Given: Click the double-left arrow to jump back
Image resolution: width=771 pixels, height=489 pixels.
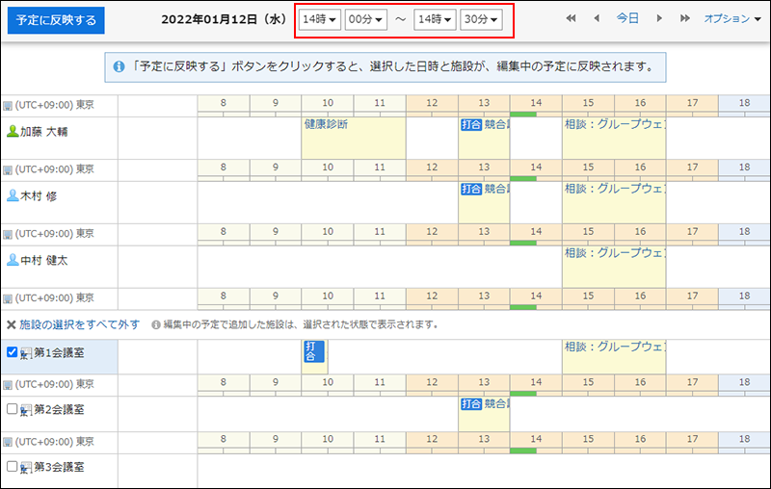Looking at the screenshot, I should coord(572,19).
